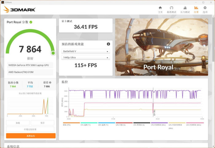215x148 pixels.
Task: Toggle the GPU 负载 (%) red legend
Action: click(x=124, y=124)
